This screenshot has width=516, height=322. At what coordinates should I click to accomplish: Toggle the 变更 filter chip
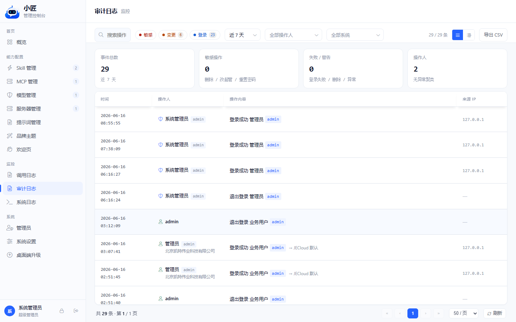click(173, 35)
